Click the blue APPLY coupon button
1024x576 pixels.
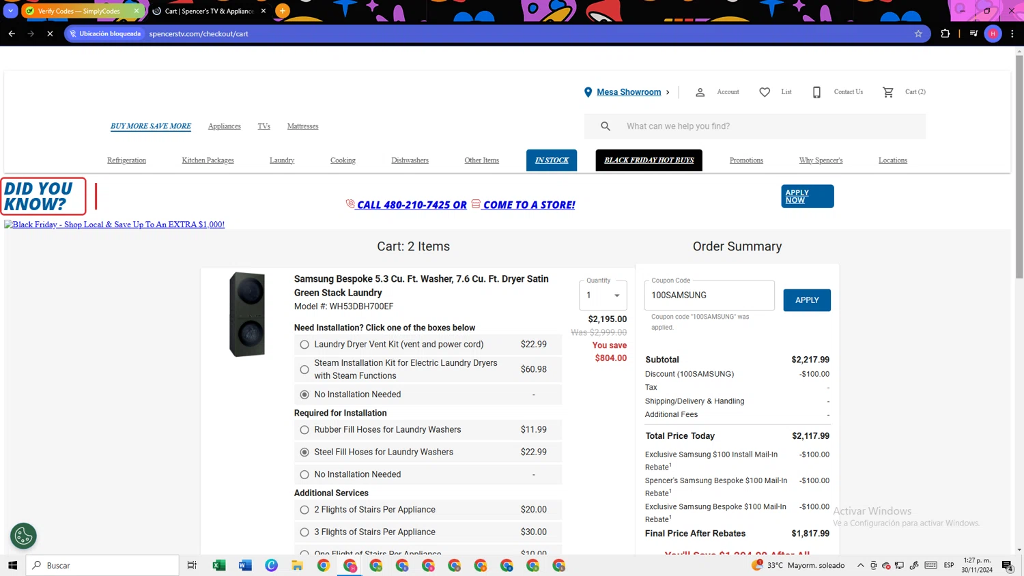(x=807, y=300)
